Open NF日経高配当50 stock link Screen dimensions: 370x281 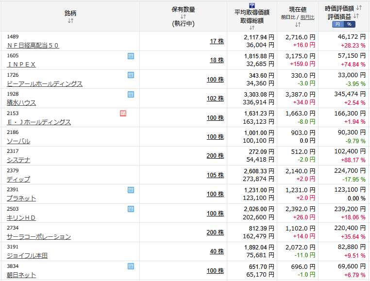pyautogui.click(x=33, y=45)
